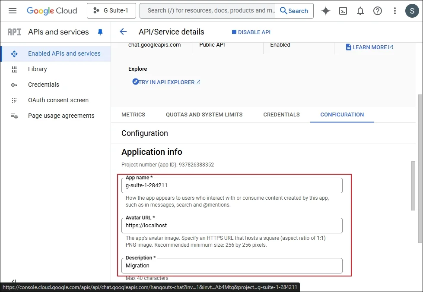Switch to the CREDENTIALS tab
Image resolution: width=423 pixels, height=292 pixels.
coord(281,114)
